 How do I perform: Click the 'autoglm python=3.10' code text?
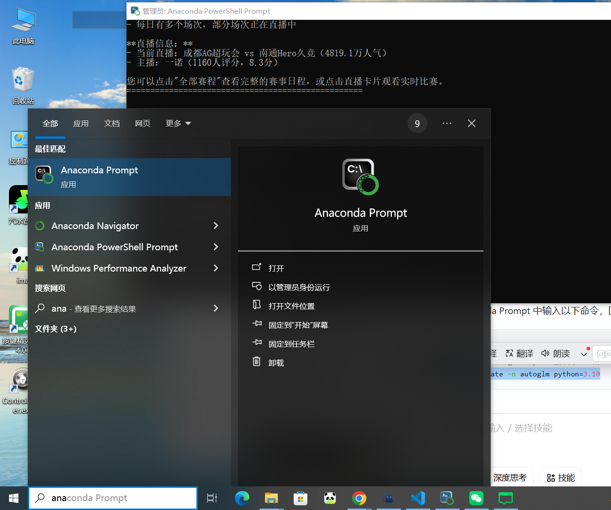click(x=560, y=374)
